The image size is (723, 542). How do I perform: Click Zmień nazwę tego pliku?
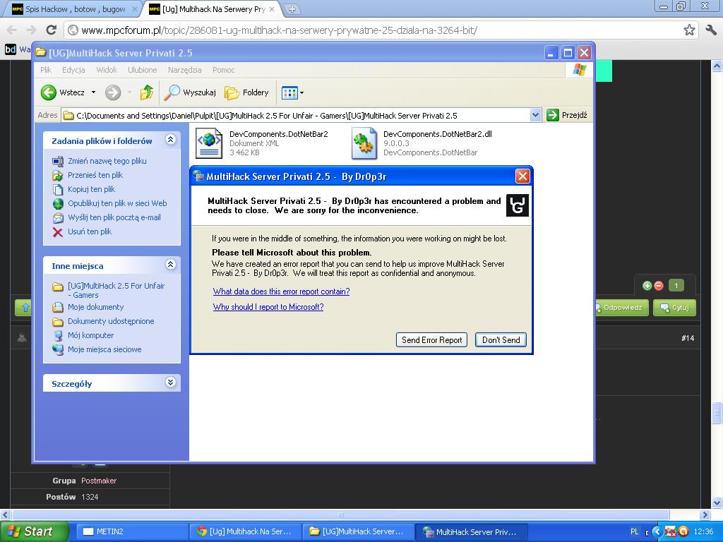pyautogui.click(x=107, y=161)
